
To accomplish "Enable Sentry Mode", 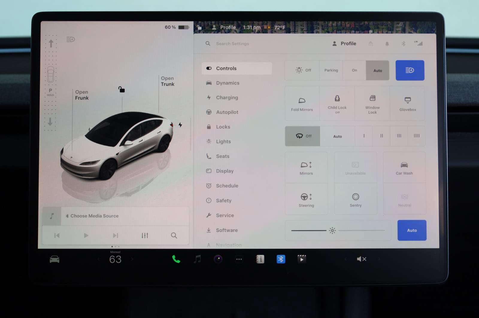I will pyautogui.click(x=355, y=200).
